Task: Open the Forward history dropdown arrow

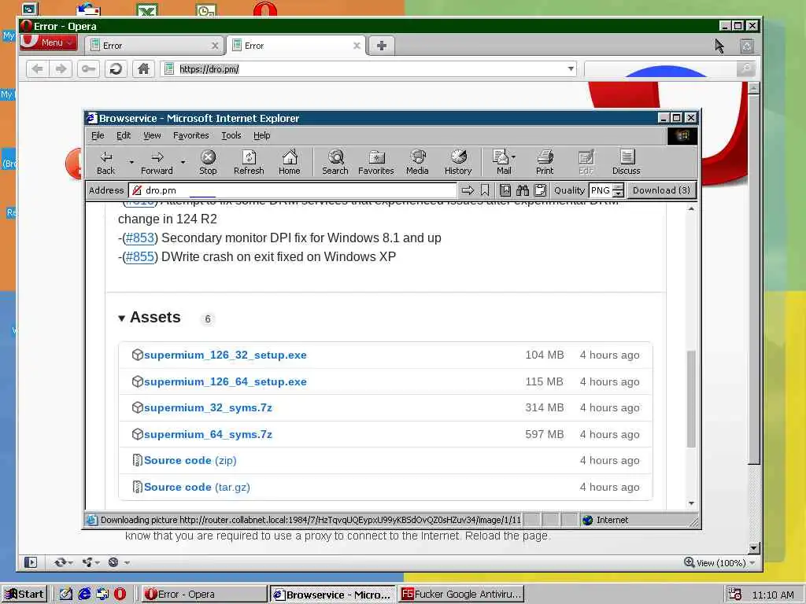Action: 183,162
